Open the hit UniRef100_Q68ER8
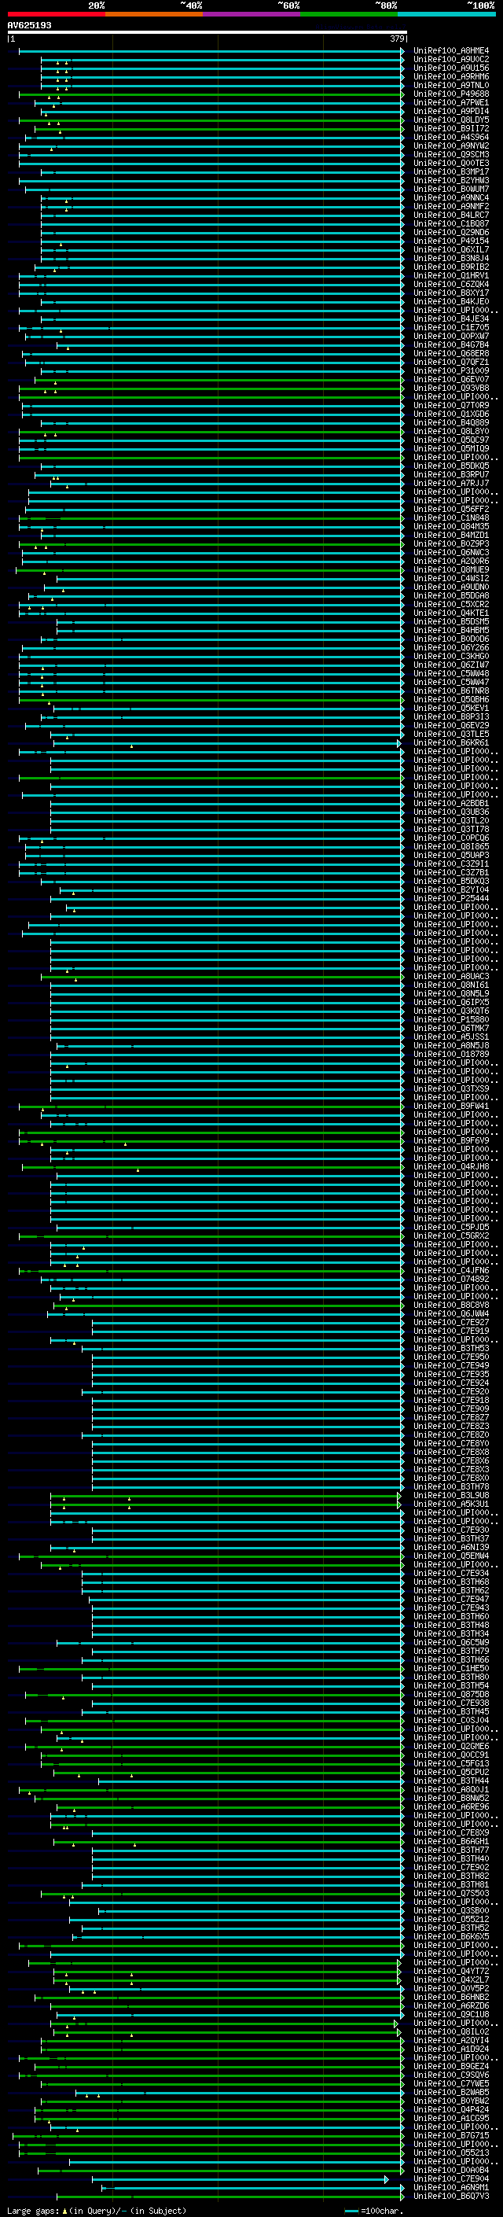 point(450,354)
